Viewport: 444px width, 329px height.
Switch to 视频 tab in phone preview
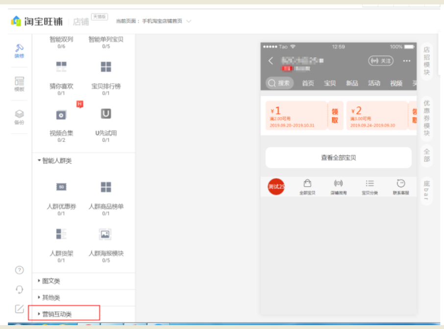(x=396, y=83)
